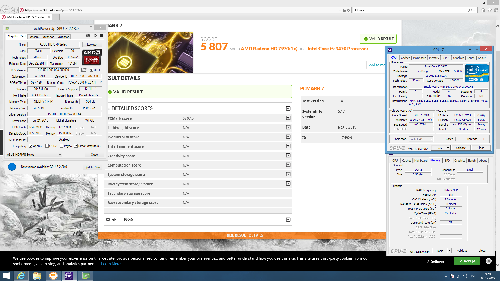This screenshot has height=281, width=500.
Task: Click the PCMark 7 result thumbnail image
Action: [150, 52]
